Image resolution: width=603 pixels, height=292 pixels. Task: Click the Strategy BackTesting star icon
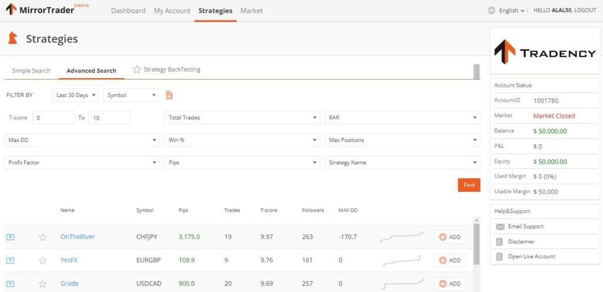click(137, 69)
